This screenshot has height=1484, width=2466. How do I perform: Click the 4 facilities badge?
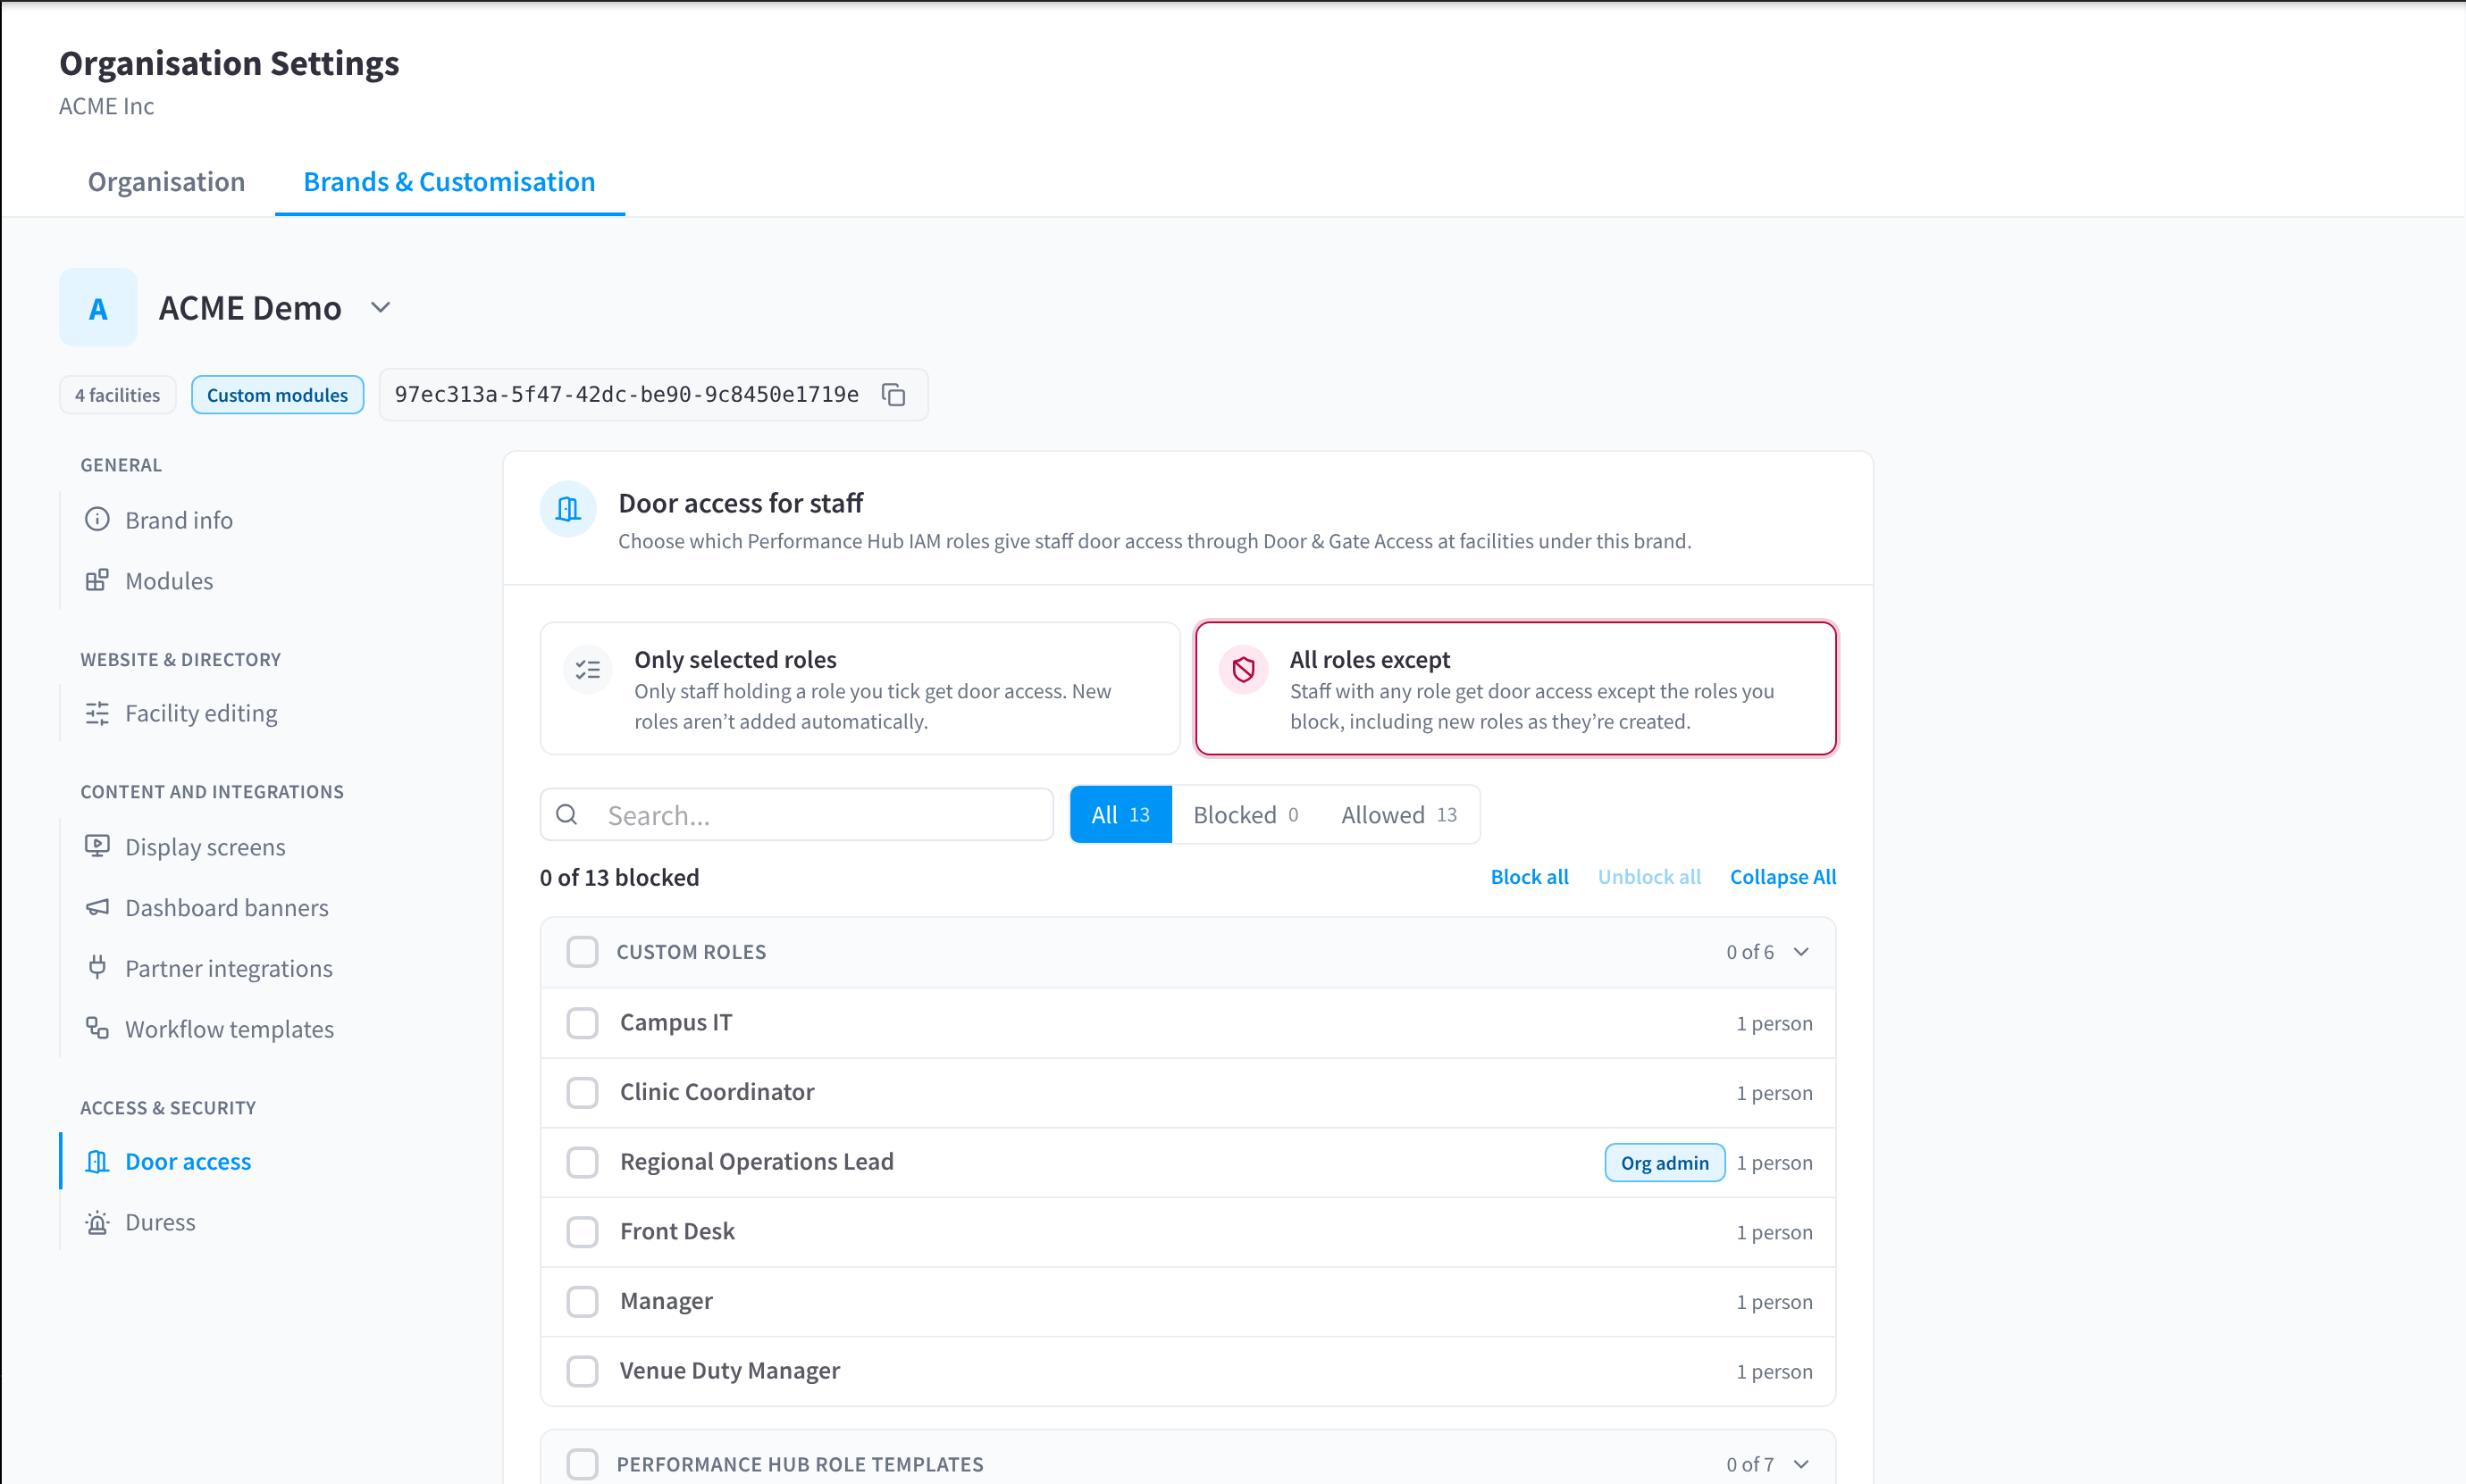coord(117,395)
